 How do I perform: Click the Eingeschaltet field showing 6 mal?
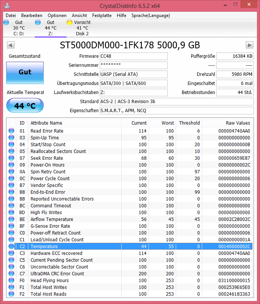point(235,83)
